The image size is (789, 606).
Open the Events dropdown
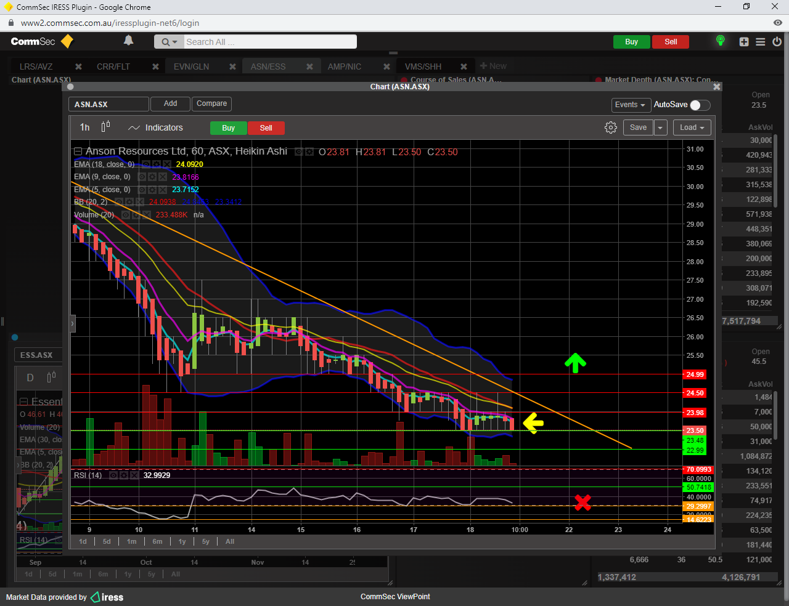click(630, 105)
